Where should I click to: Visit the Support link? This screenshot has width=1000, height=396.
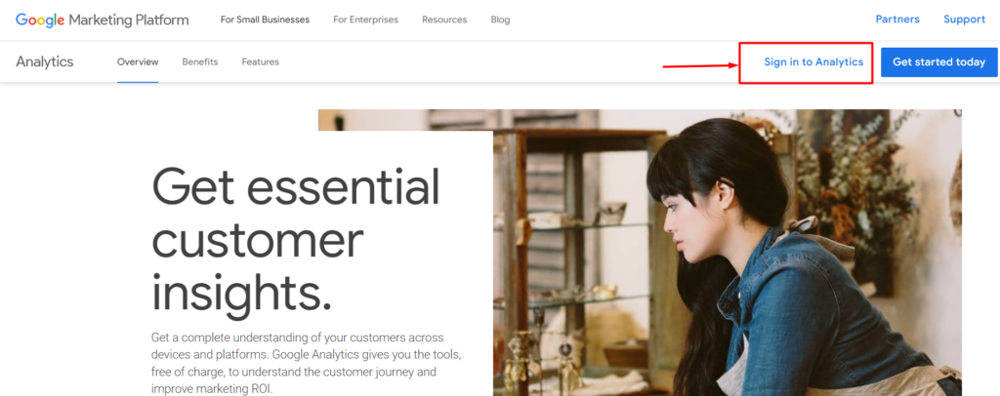tap(964, 20)
